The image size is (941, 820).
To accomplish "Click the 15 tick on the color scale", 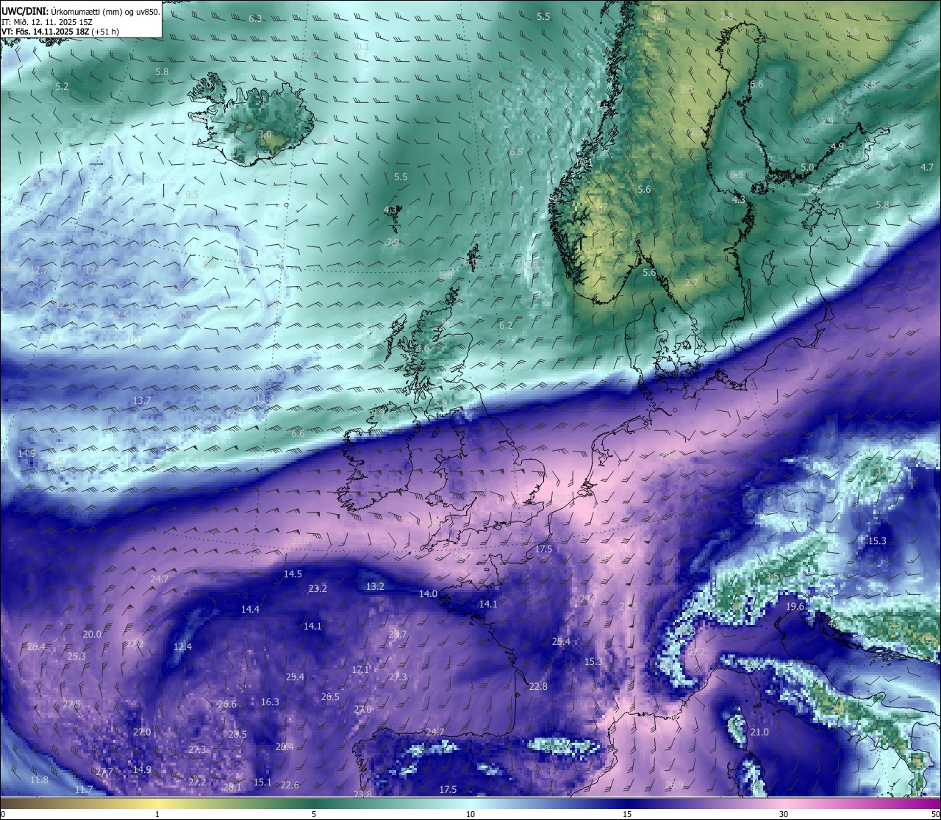I will (627, 814).
